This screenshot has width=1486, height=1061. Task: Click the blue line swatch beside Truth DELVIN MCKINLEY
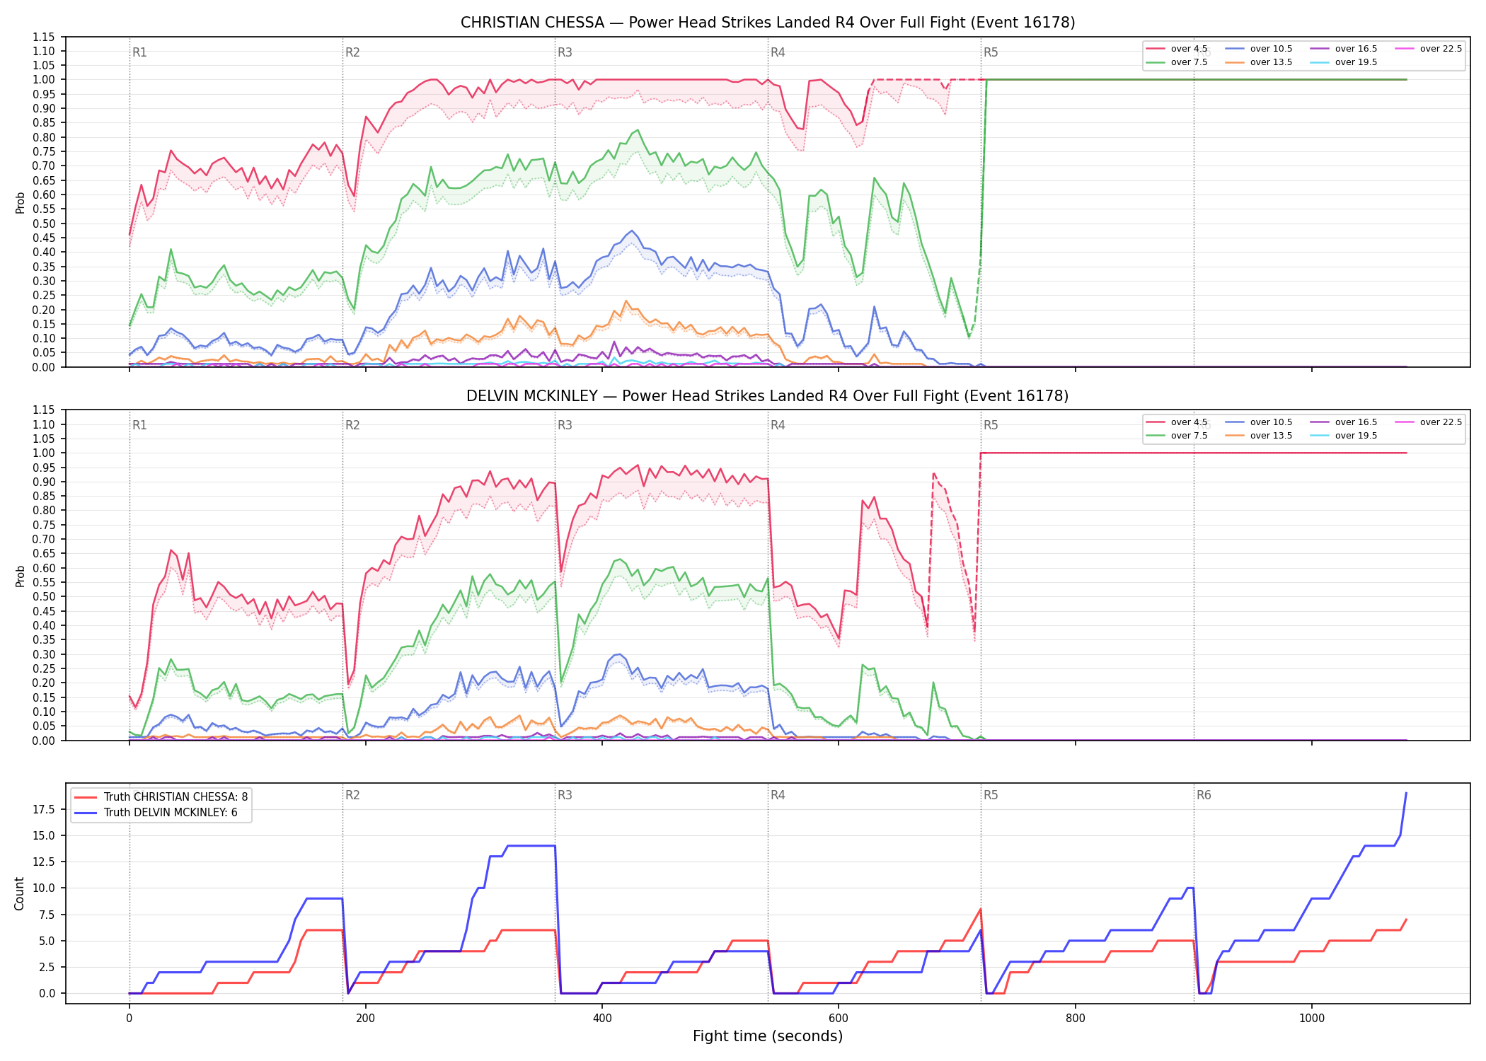click(86, 813)
